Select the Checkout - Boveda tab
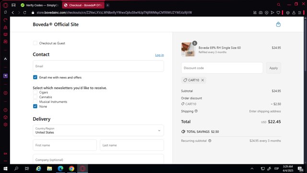 click(x=83, y=5)
